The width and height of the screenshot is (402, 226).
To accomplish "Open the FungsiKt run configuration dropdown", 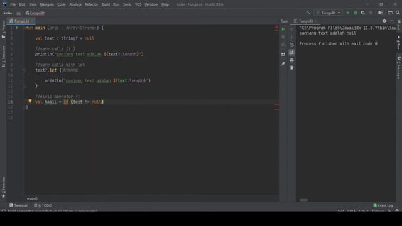I will coord(329,13).
